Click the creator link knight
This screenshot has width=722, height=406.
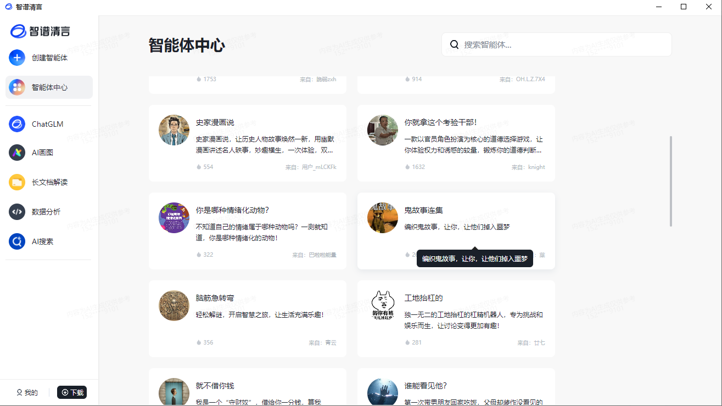536,167
